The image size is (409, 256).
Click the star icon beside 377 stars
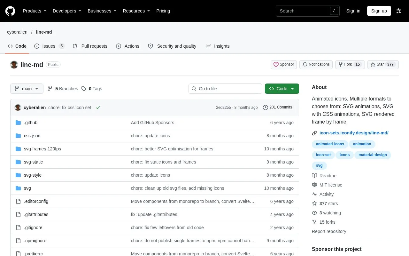tap(314, 204)
